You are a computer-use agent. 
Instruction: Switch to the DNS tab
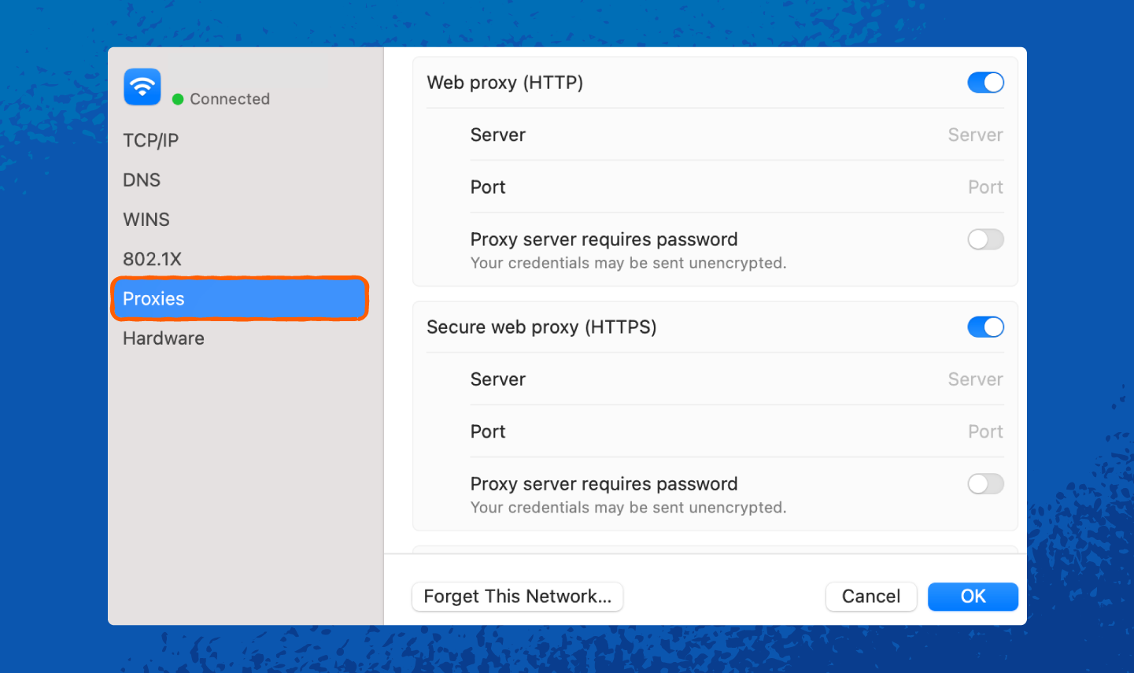click(142, 180)
